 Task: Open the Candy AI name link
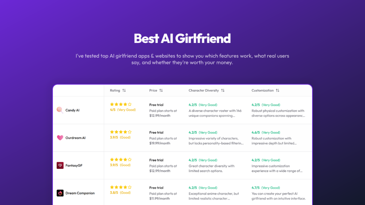[x=72, y=110]
